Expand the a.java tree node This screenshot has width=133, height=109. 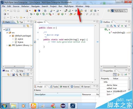(x=13, y=39)
